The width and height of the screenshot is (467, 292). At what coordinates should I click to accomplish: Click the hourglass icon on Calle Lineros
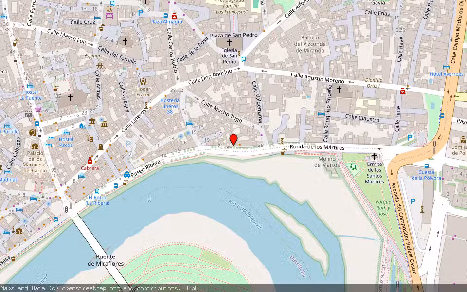pos(146,105)
